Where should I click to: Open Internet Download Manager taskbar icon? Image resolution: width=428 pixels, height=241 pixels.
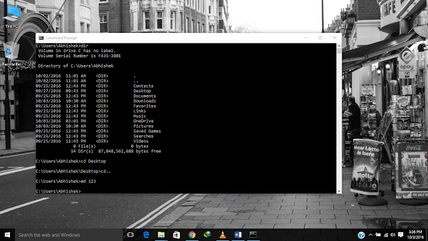(x=207, y=235)
